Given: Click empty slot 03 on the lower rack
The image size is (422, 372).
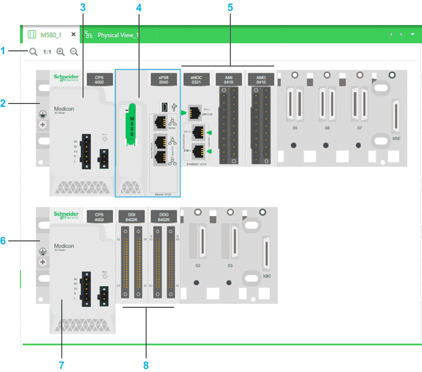Looking at the screenshot, I should (x=230, y=241).
